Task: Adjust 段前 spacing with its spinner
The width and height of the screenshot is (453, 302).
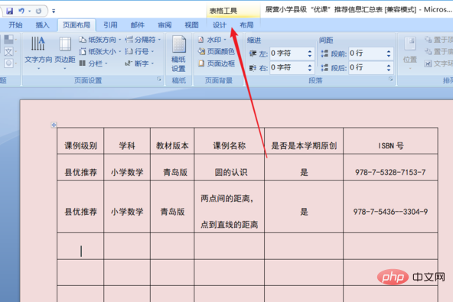Action: click(389, 54)
